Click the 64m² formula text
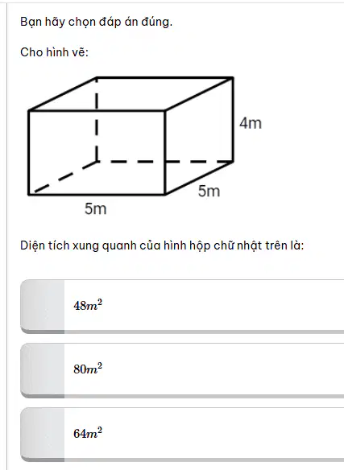Viewport: 344px width, 470px height. click(88, 433)
